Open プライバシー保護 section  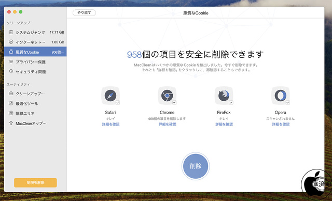point(35,61)
